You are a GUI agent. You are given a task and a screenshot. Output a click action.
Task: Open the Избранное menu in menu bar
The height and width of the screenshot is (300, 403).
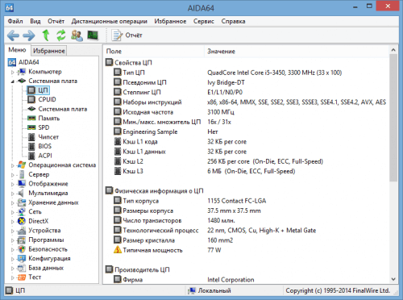170,21
